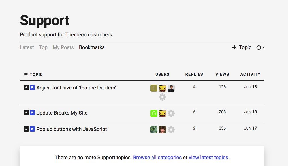288x166 pixels.
Task: Open the circle notification options dropdown
Action: click(260, 48)
